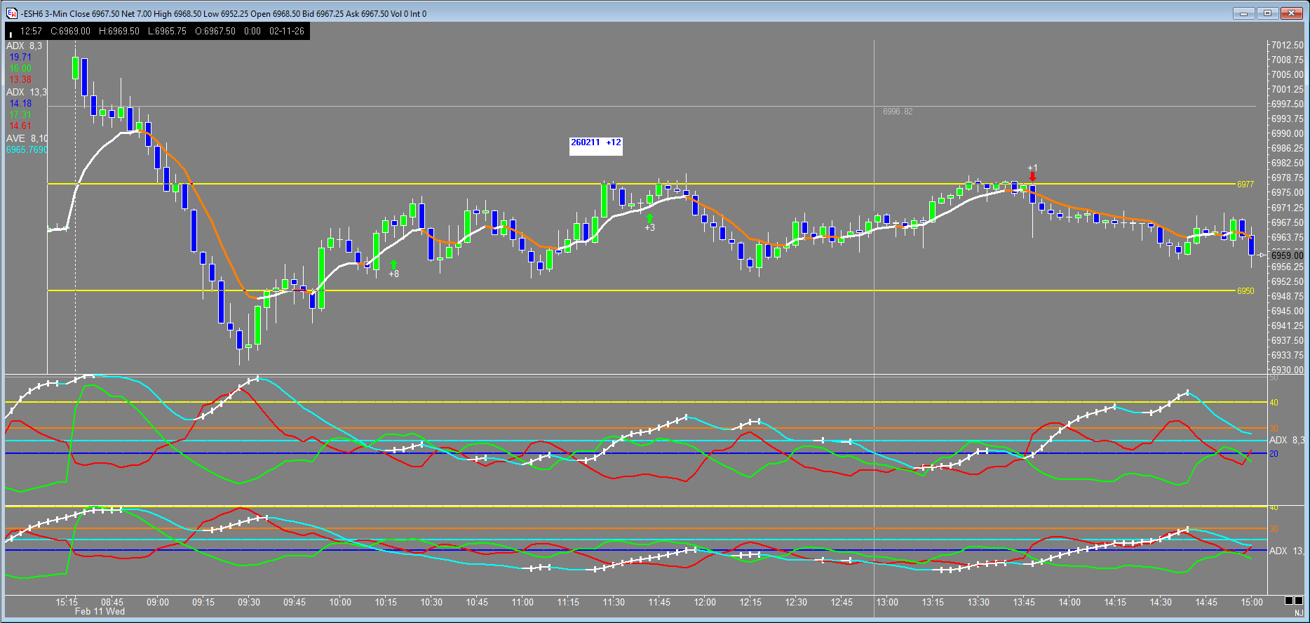Maximize the ESH6 chart window

[1268, 13]
